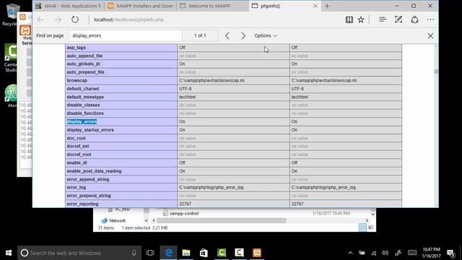Switch Explorer to details view icon
The width and height of the screenshot is (462, 260).
point(362,227)
